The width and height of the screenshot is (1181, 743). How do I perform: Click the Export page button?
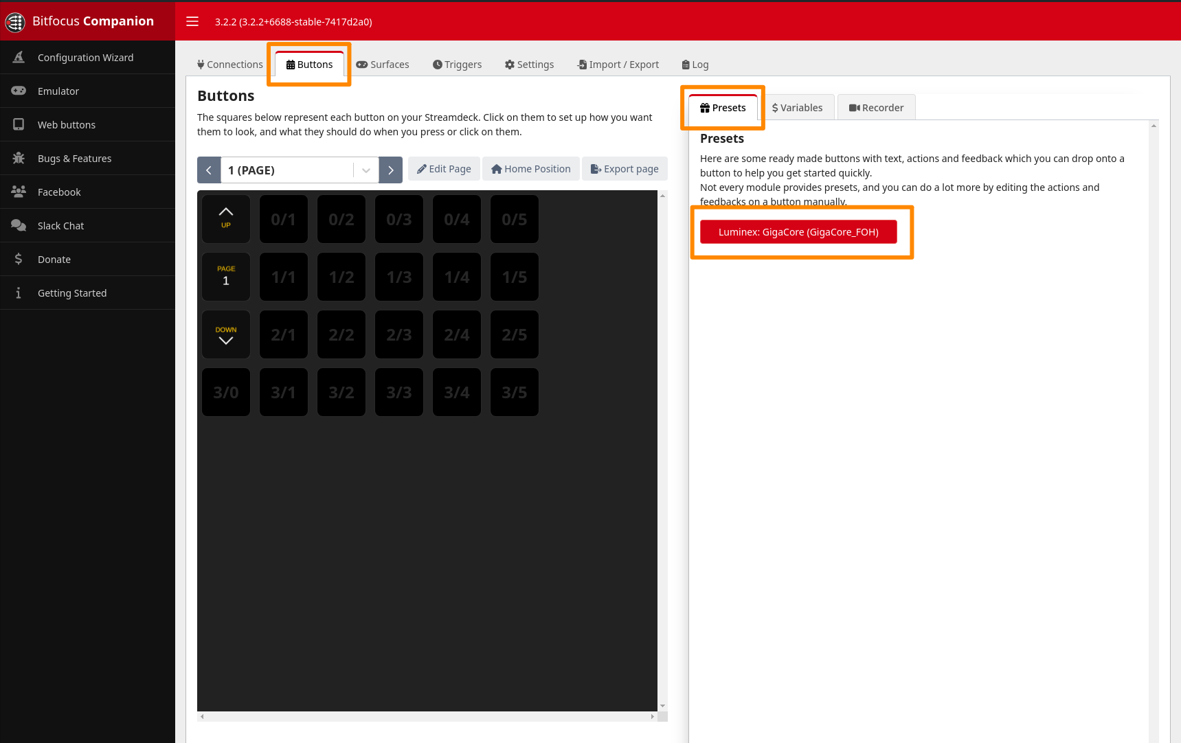pos(625,169)
